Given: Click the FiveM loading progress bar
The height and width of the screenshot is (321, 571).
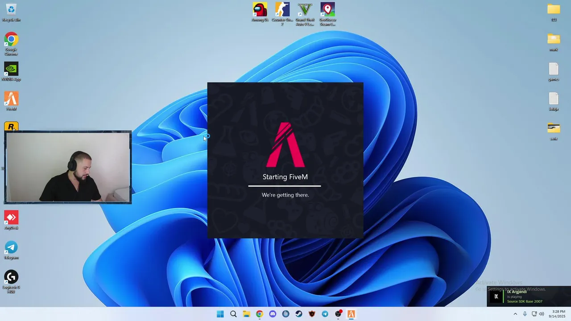Looking at the screenshot, I should click(285, 186).
